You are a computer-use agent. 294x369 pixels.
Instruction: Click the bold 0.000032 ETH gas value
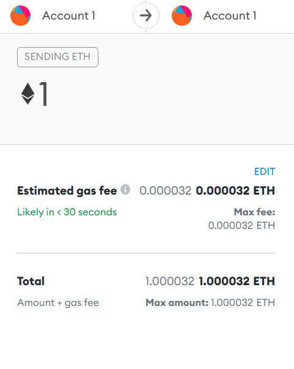point(235,190)
